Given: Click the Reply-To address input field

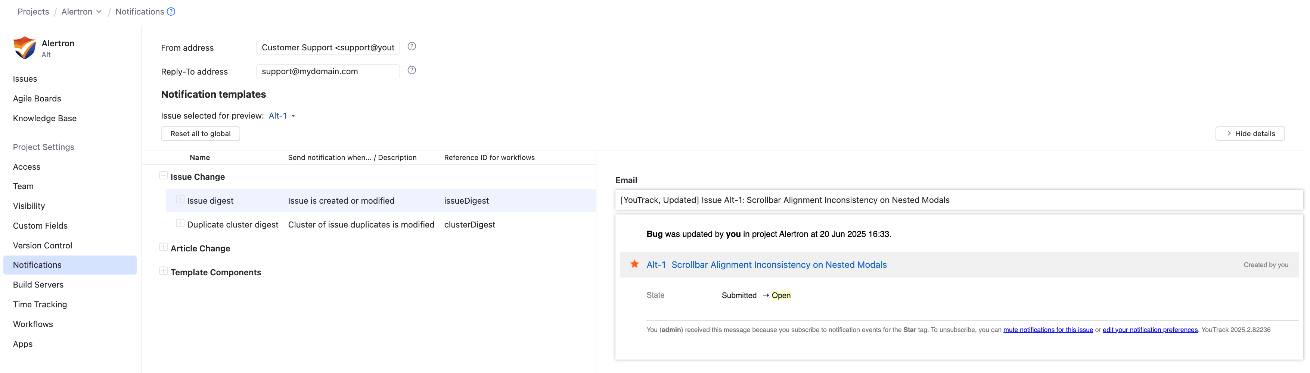Looking at the screenshot, I should [x=327, y=71].
